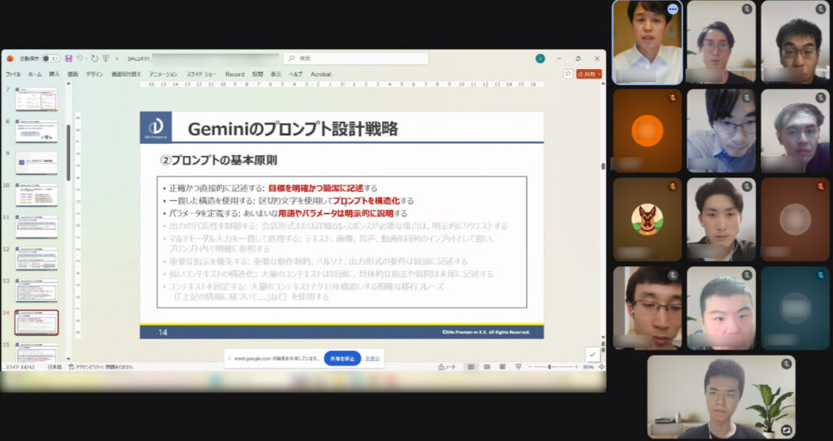
Task: Open the デザイン tab
Action: point(94,74)
